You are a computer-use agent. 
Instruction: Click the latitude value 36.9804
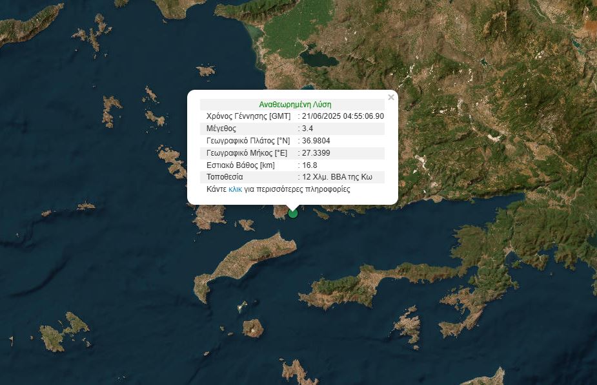tap(316, 141)
